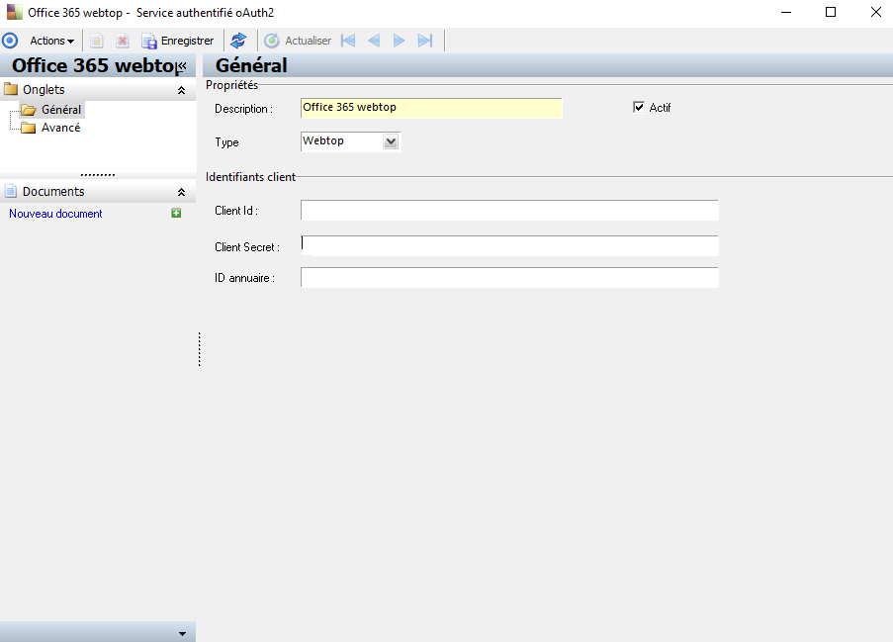Maximize the Office 365 webtop window
893x642 pixels.
[831, 12]
